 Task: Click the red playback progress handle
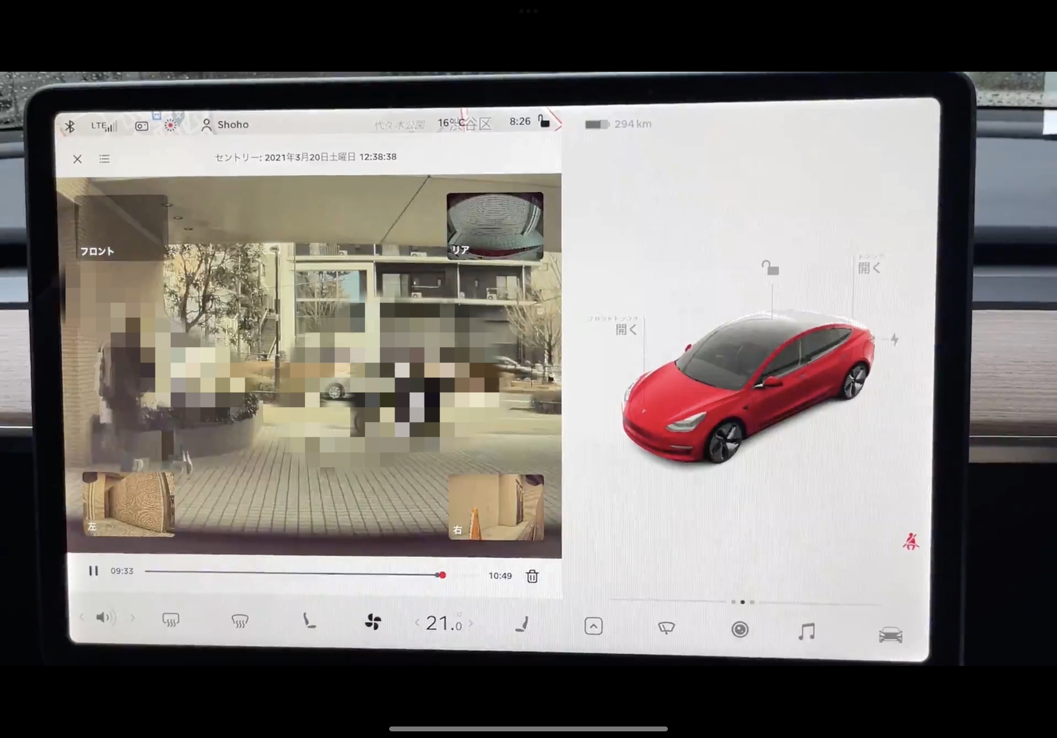point(442,575)
